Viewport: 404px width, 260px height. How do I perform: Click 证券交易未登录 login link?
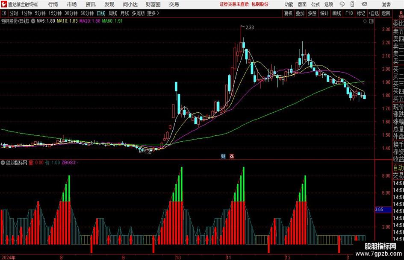tap(234, 4)
